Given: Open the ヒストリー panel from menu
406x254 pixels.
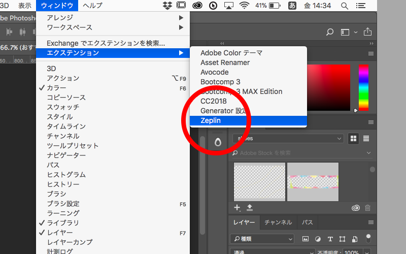Looking at the screenshot, I should tap(113, 184).
